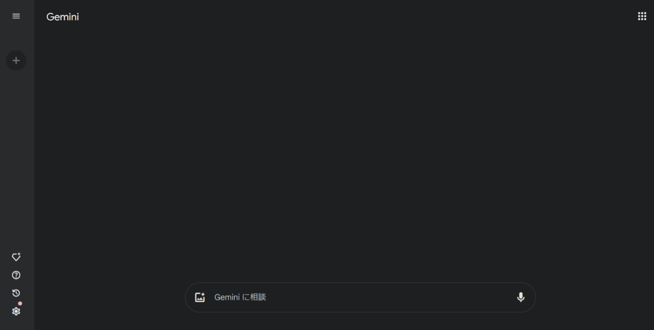Click the pink notification dot above settings
Viewport: 654px width, 330px height.
pyautogui.click(x=20, y=303)
